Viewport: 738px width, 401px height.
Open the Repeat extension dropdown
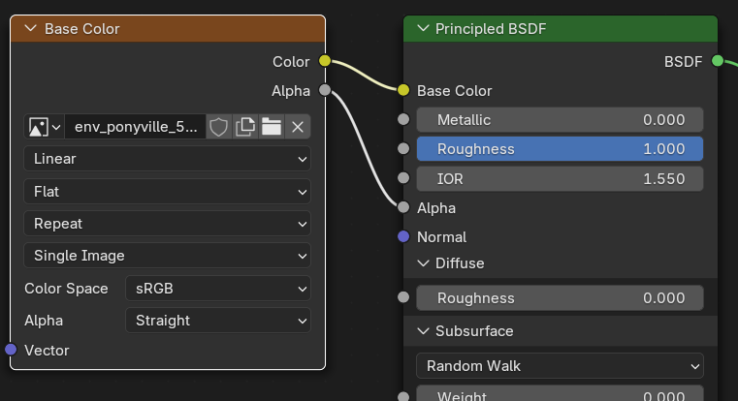[x=167, y=224]
